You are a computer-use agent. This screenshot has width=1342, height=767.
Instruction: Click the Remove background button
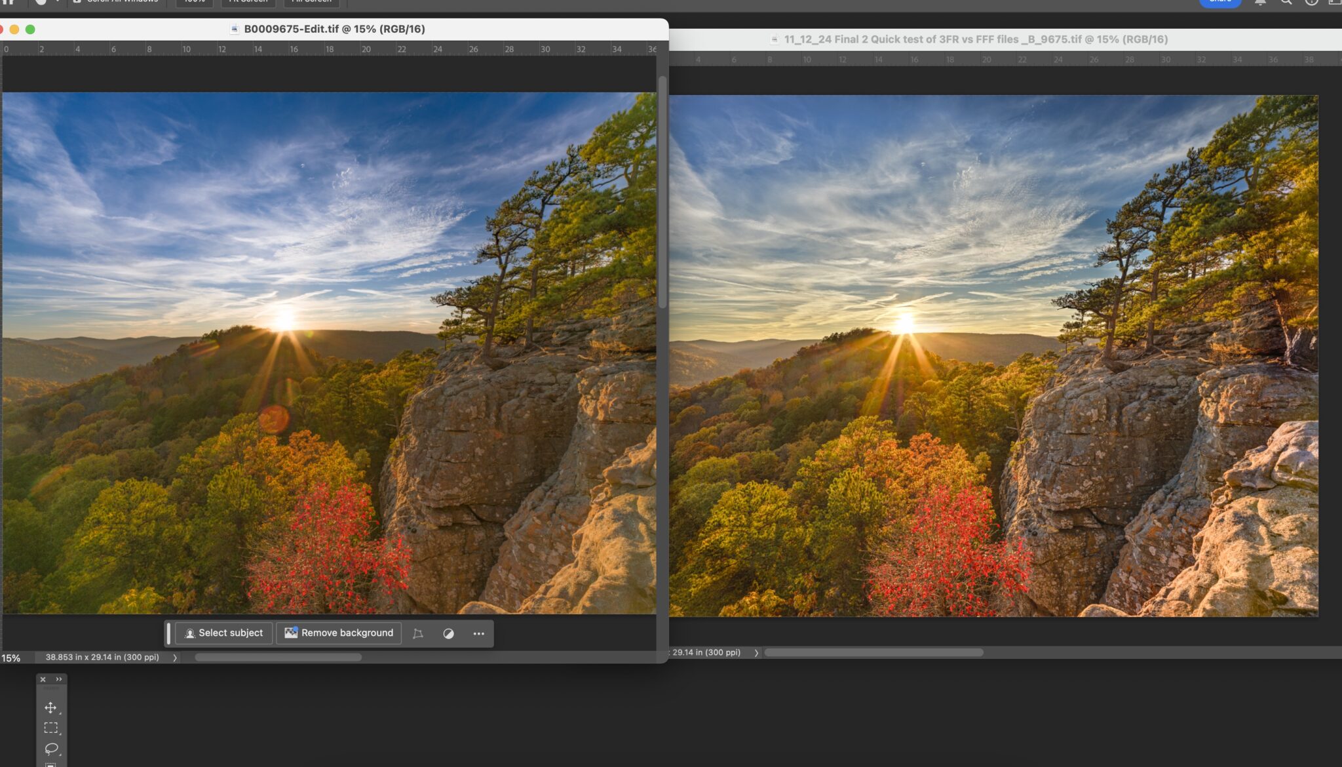click(339, 633)
